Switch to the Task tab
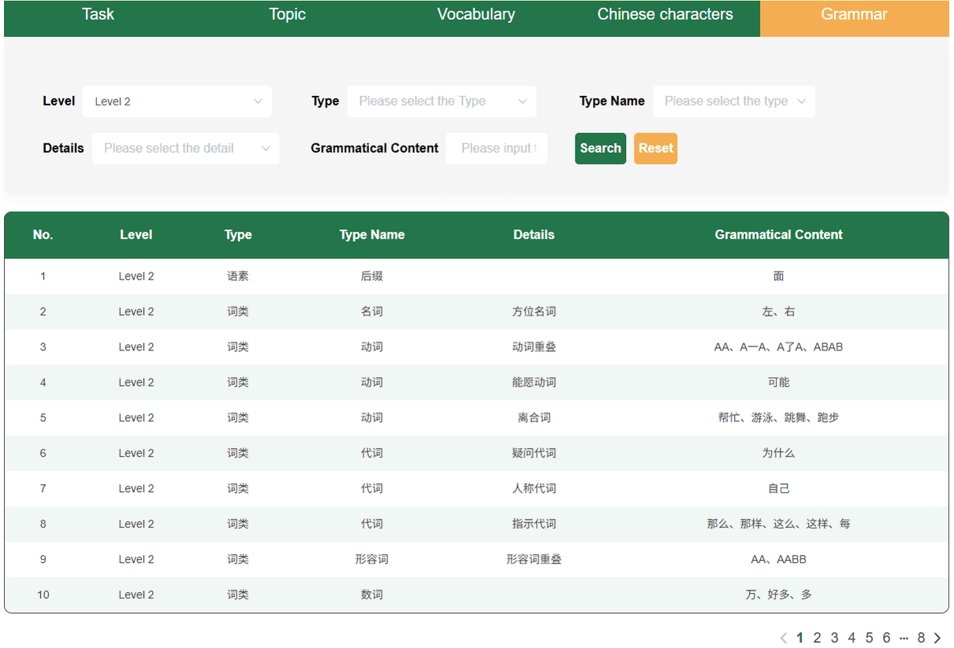 coord(98,15)
